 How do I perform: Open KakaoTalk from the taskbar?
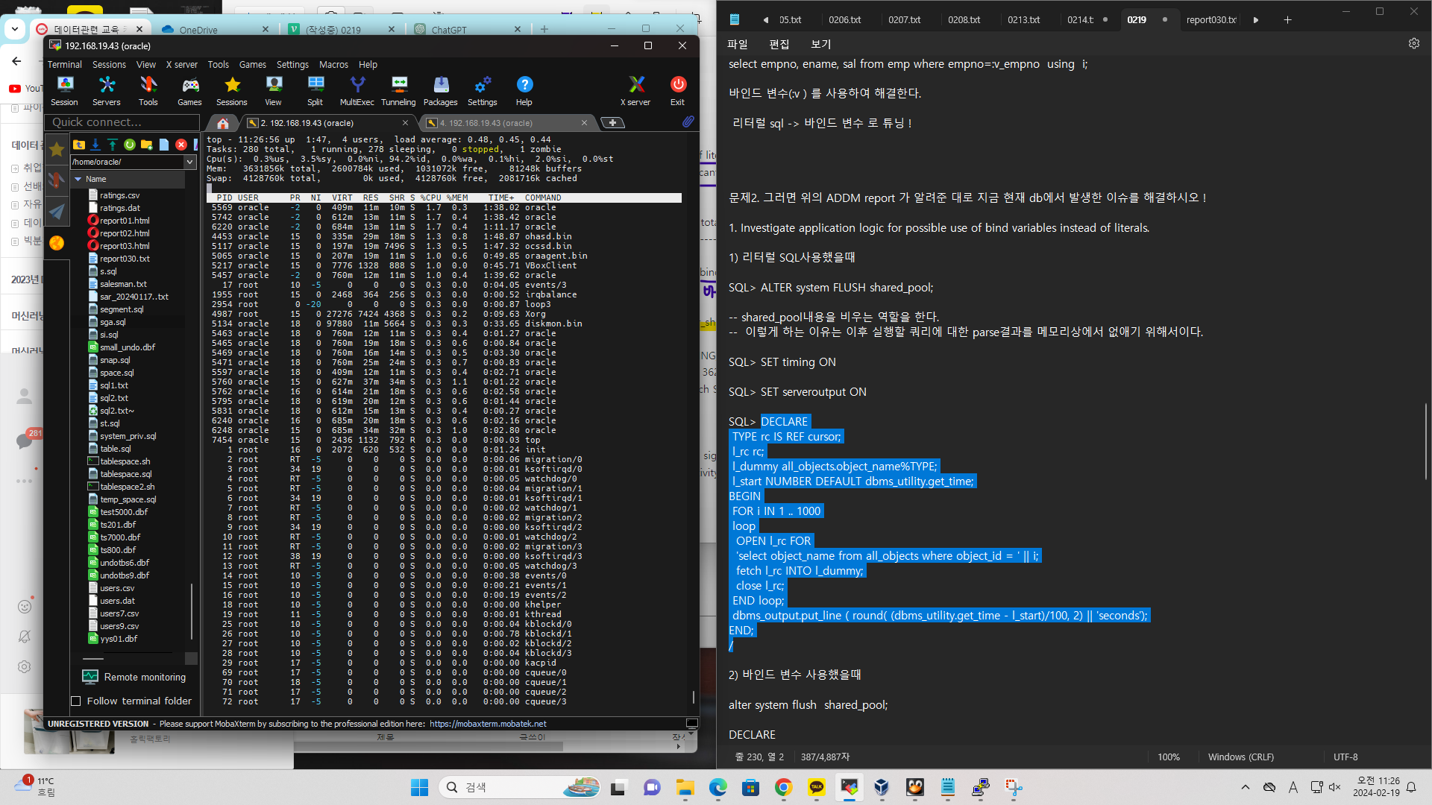click(x=817, y=787)
